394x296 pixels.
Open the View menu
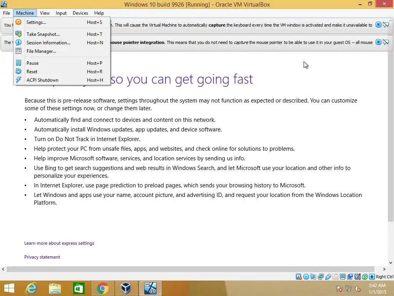click(45, 13)
